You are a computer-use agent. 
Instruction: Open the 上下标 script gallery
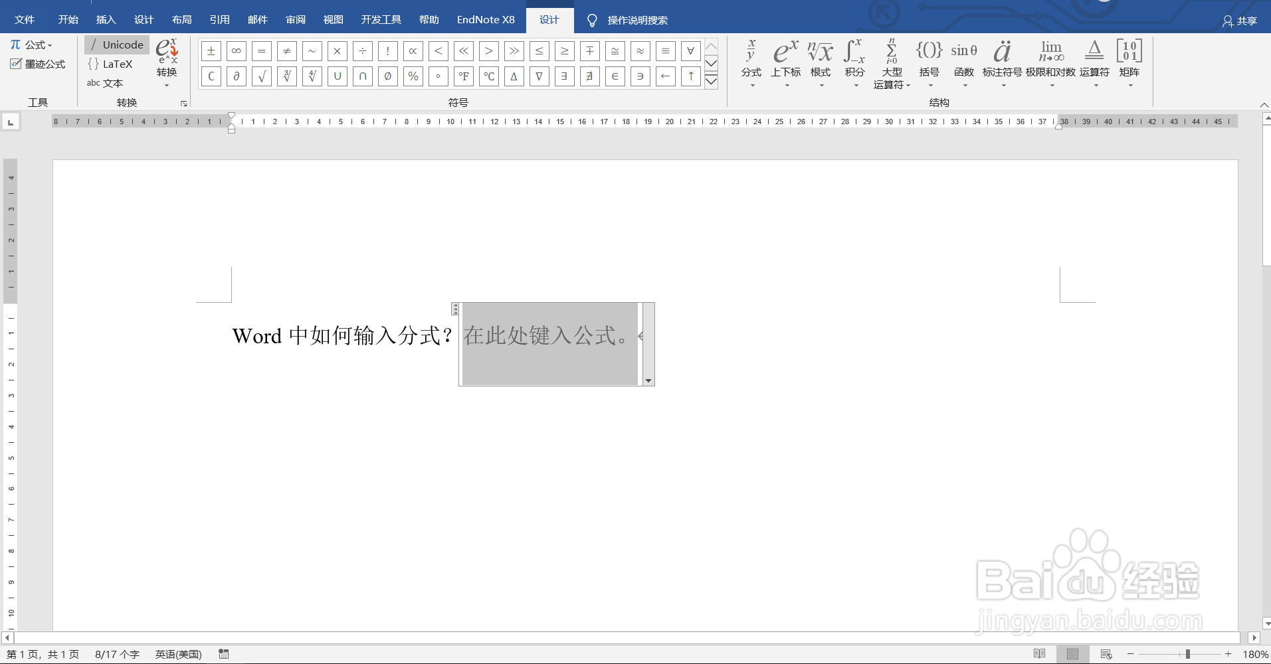pyautogui.click(x=786, y=62)
